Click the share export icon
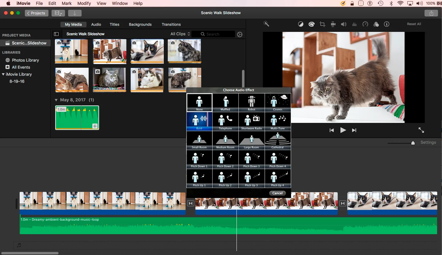442x255 pixels. pos(432,13)
